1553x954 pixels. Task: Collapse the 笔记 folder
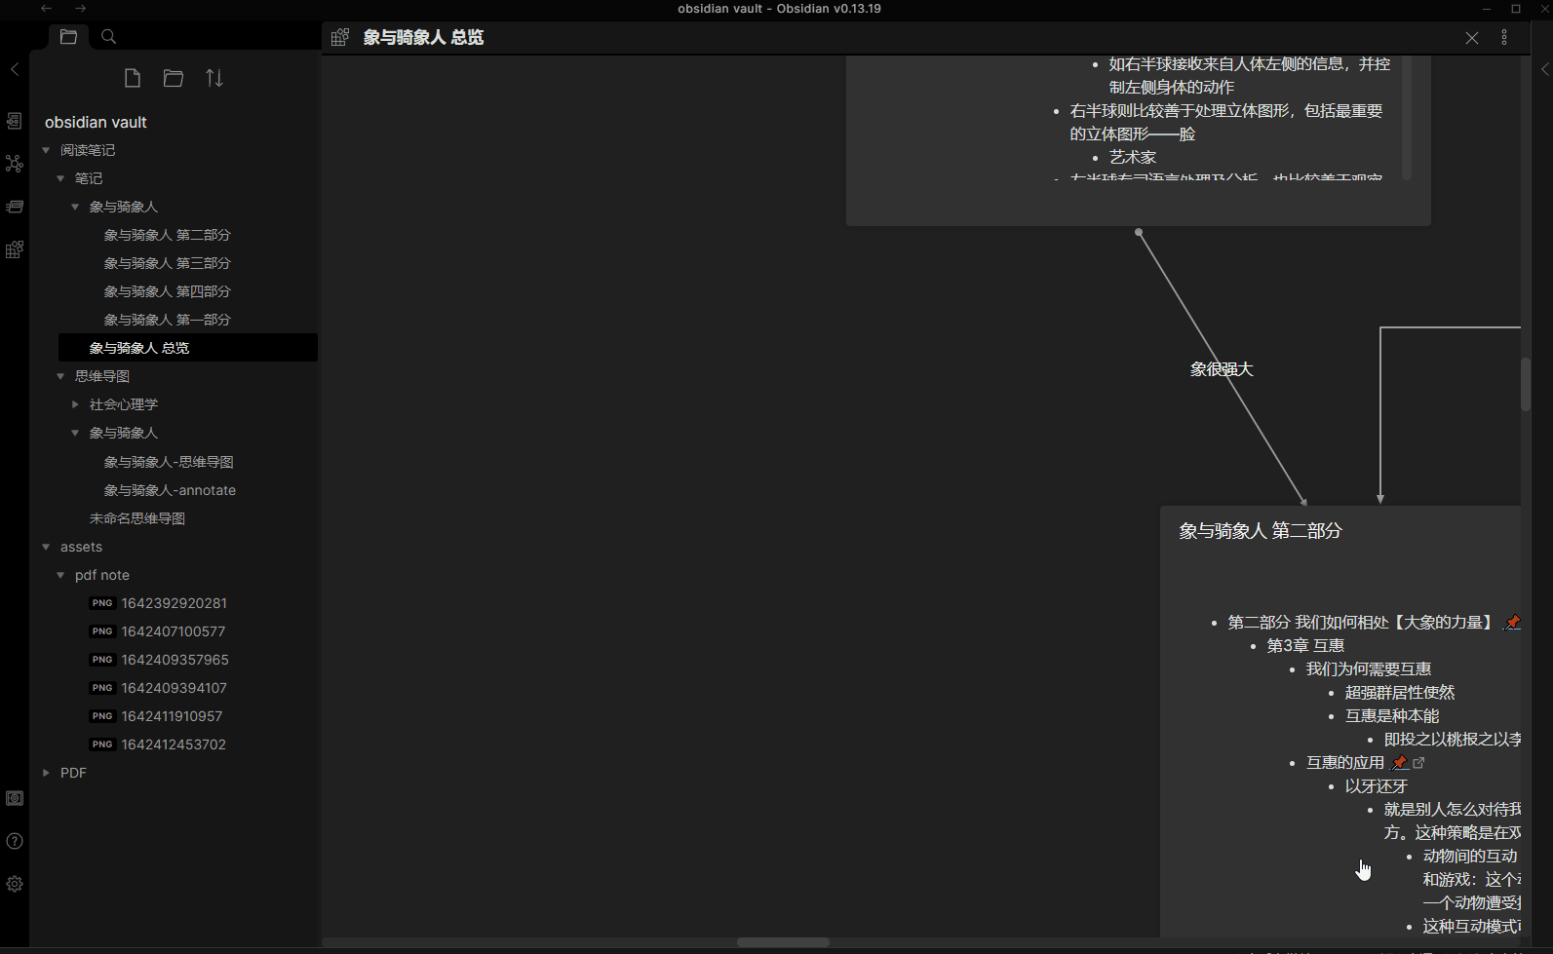(x=60, y=178)
